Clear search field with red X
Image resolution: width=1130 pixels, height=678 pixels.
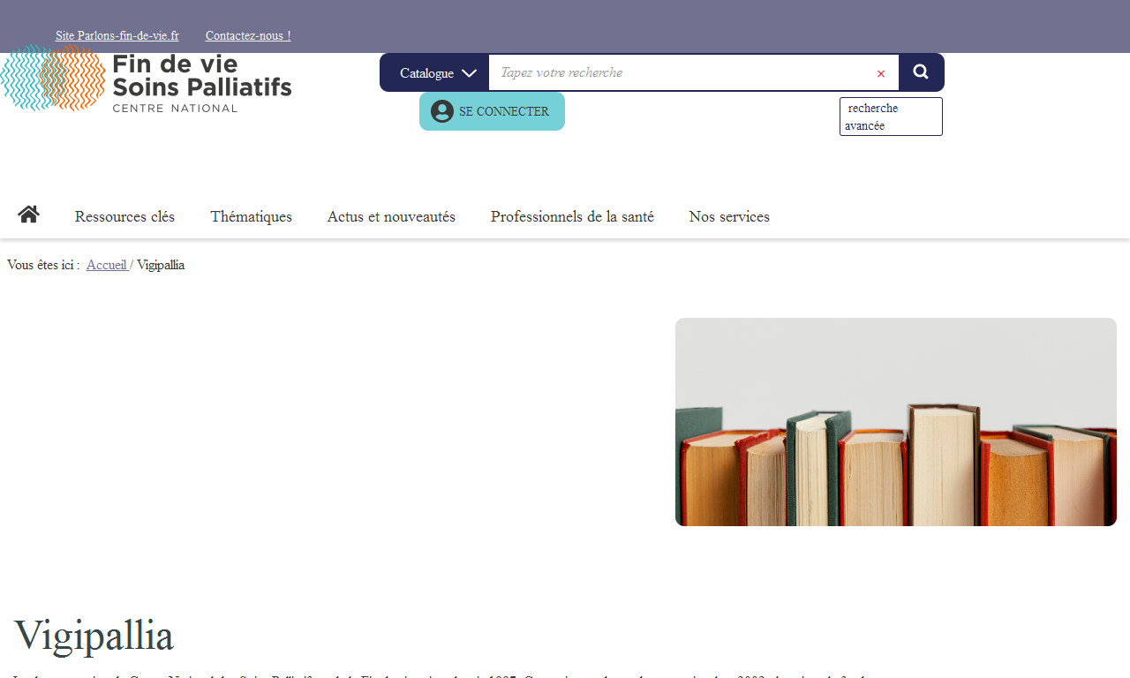[880, 73]
